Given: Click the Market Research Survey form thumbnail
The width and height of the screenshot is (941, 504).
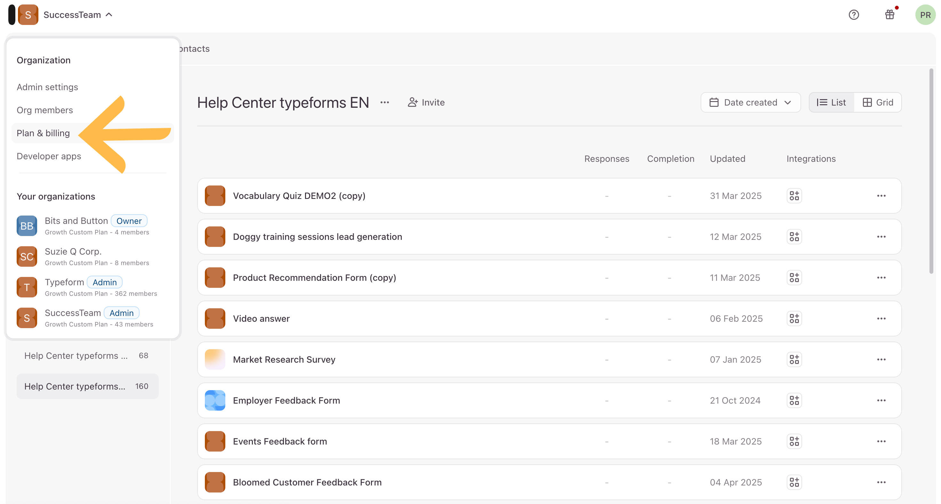Looking at the screenshot, I should [215, 359].
